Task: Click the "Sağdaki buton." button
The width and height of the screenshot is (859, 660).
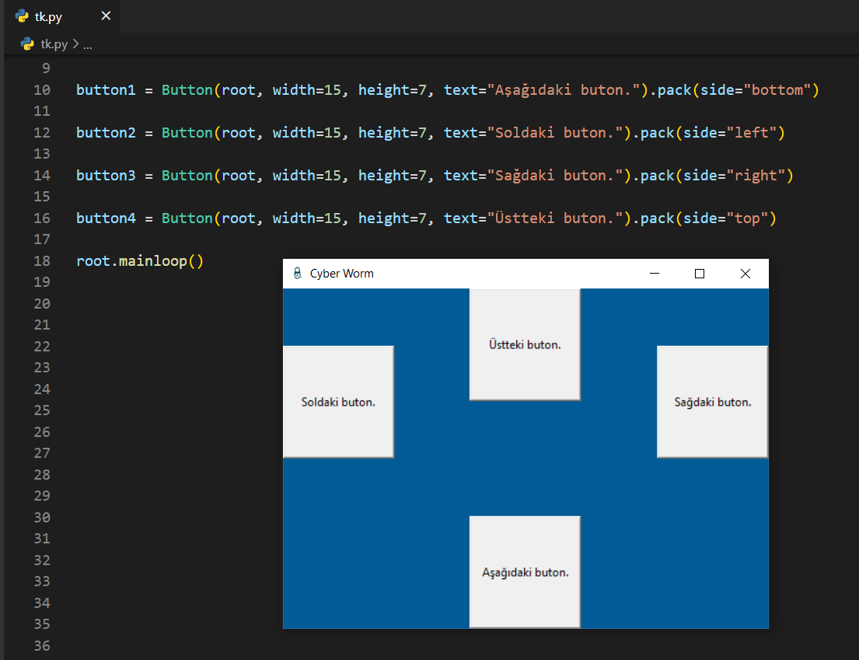Action: point(712,402)
